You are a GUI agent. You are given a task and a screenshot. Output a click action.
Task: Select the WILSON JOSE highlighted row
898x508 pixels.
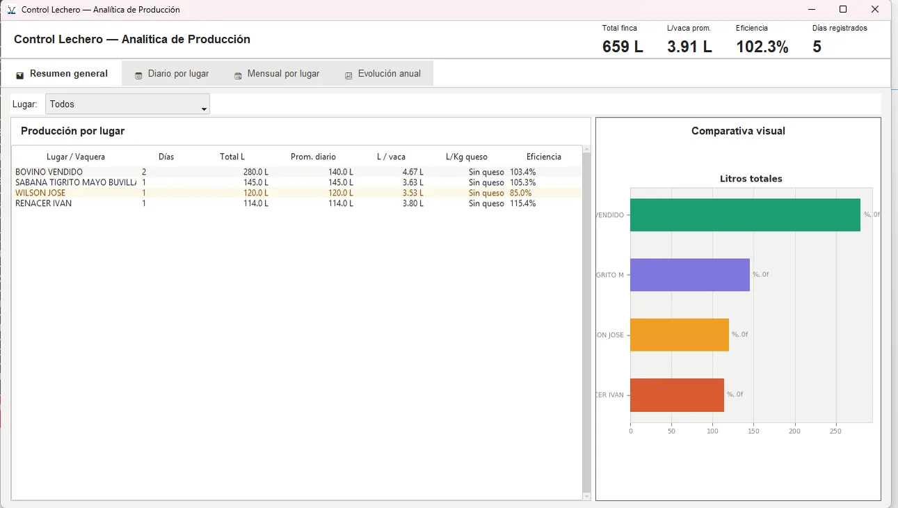pyautogui.click(x=297, y=193)
